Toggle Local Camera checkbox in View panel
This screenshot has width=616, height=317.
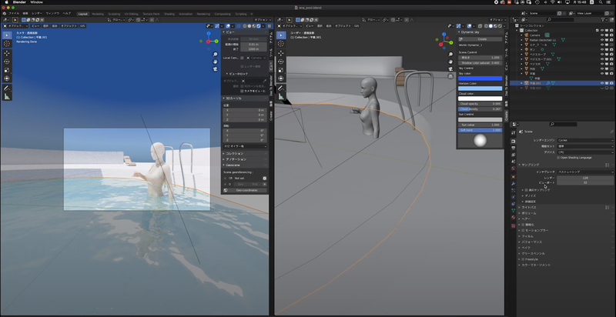[x=242, y=58]
